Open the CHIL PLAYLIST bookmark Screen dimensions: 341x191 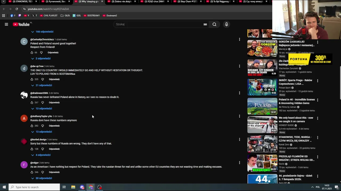click(48, 15)
